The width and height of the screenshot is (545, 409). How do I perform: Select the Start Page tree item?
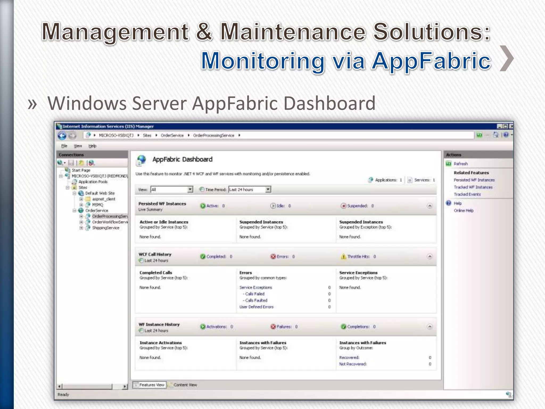(81, 170)
